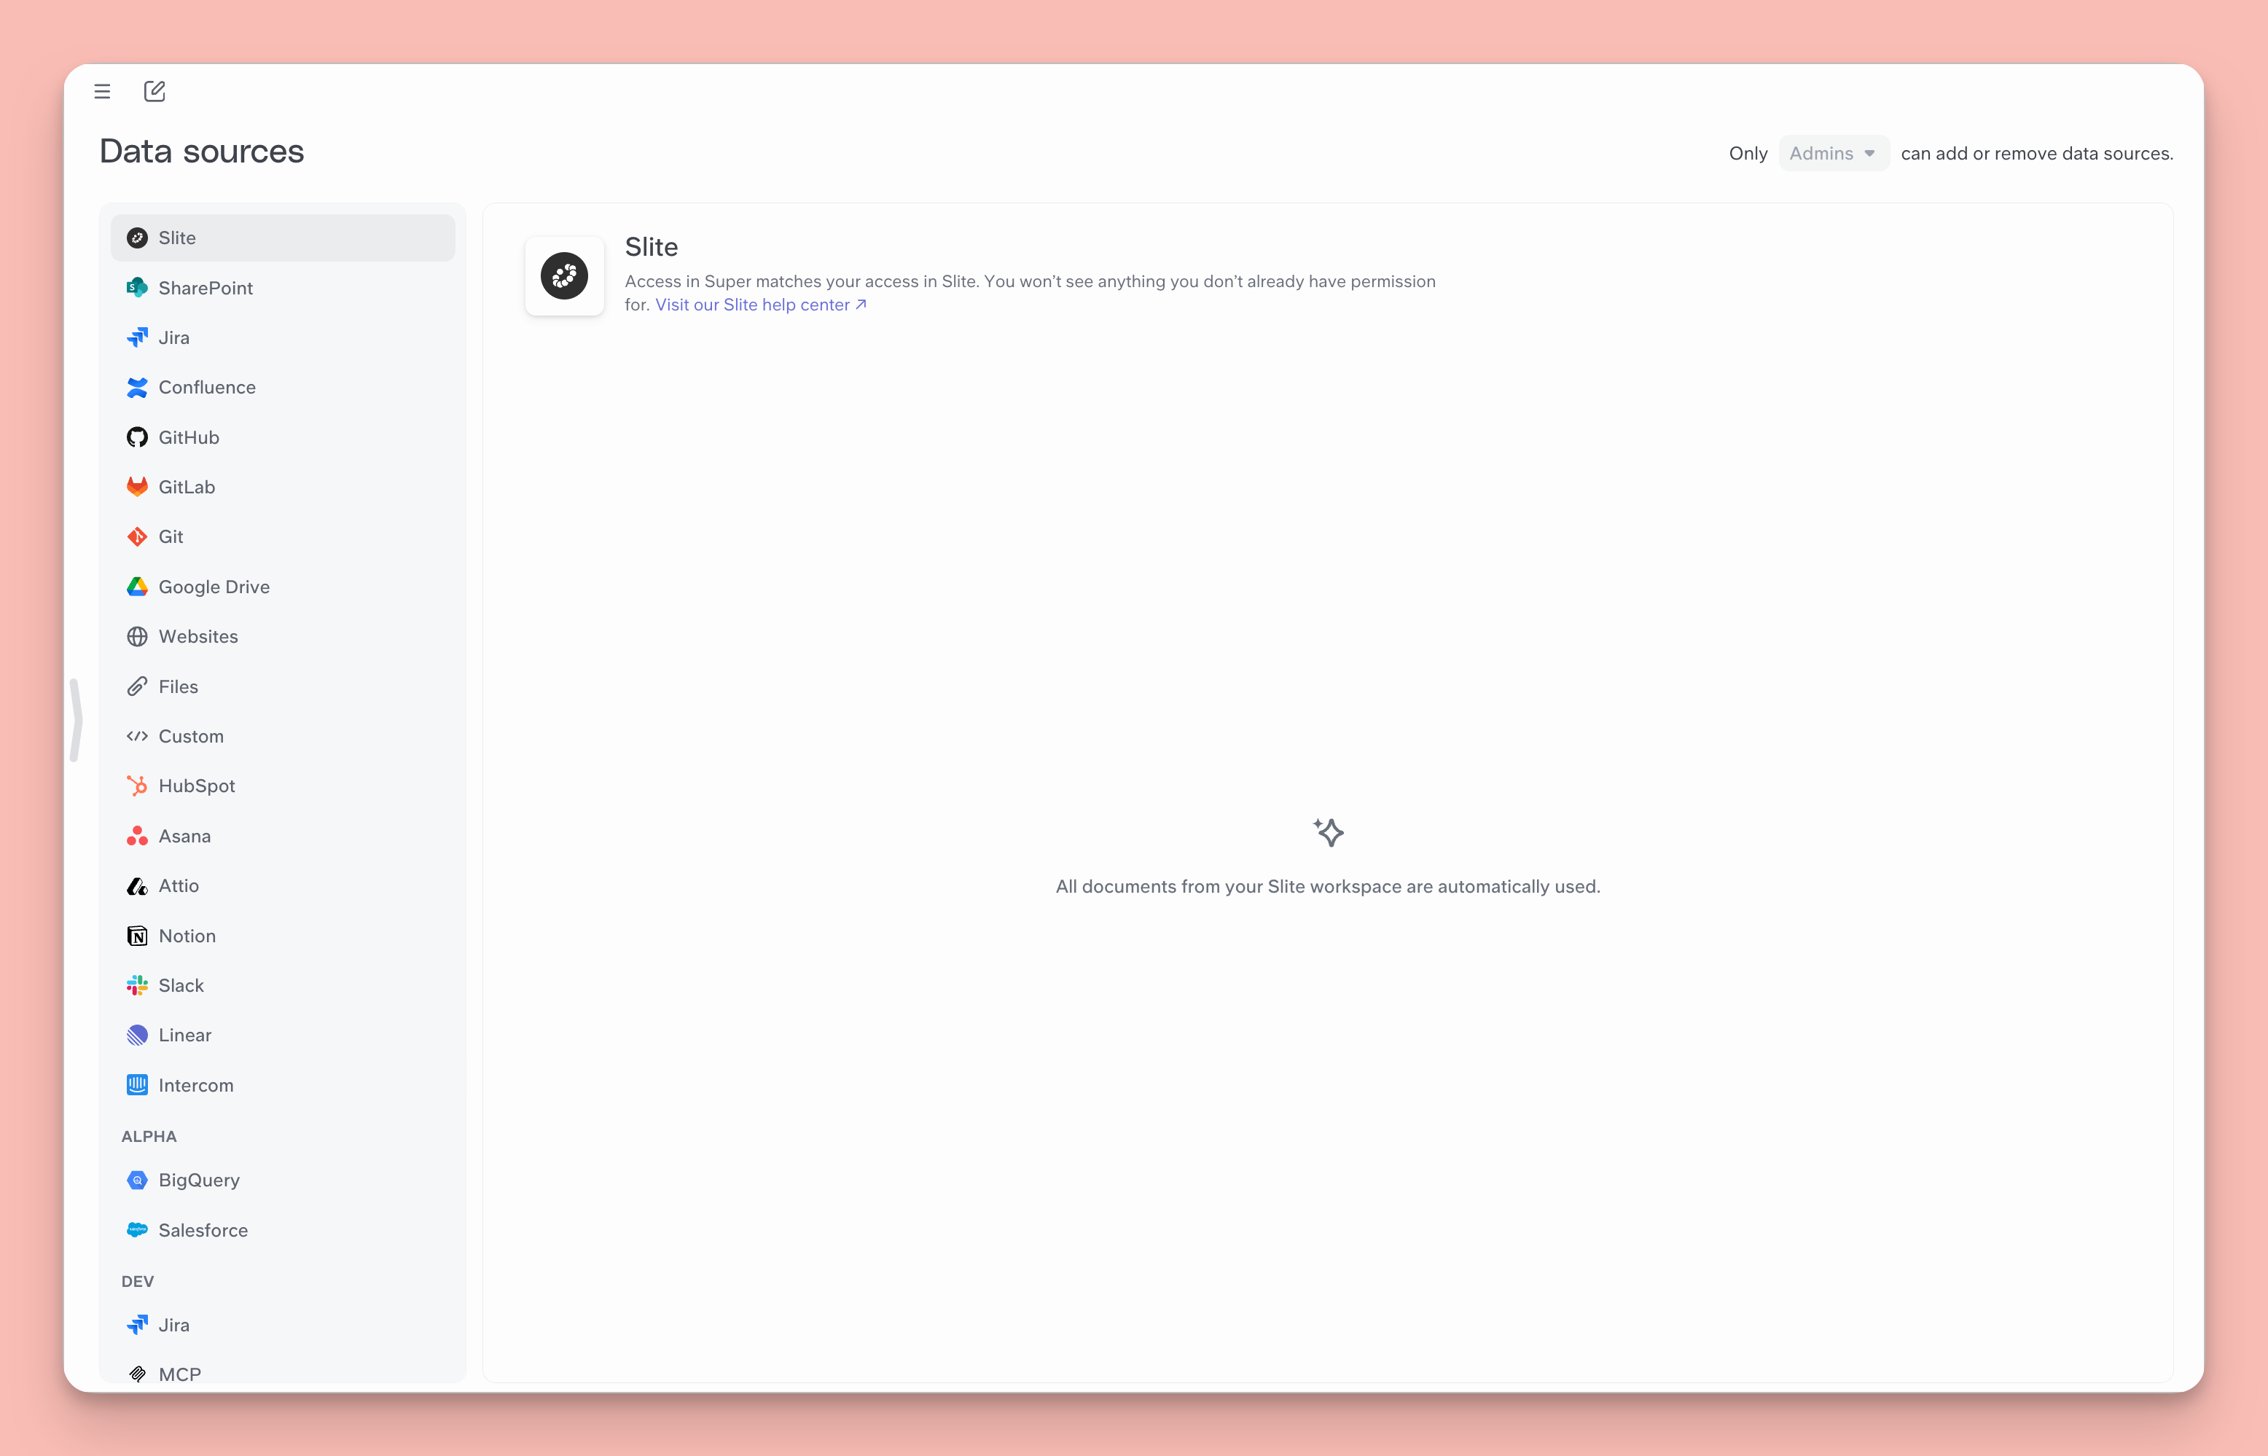Click the Attio icon
This screenshot has width=2268, height=1456.
point(137,886)
